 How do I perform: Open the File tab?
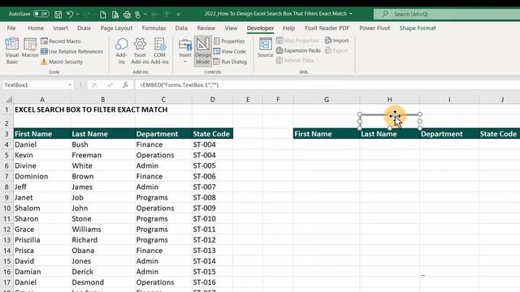coord(11,28)
